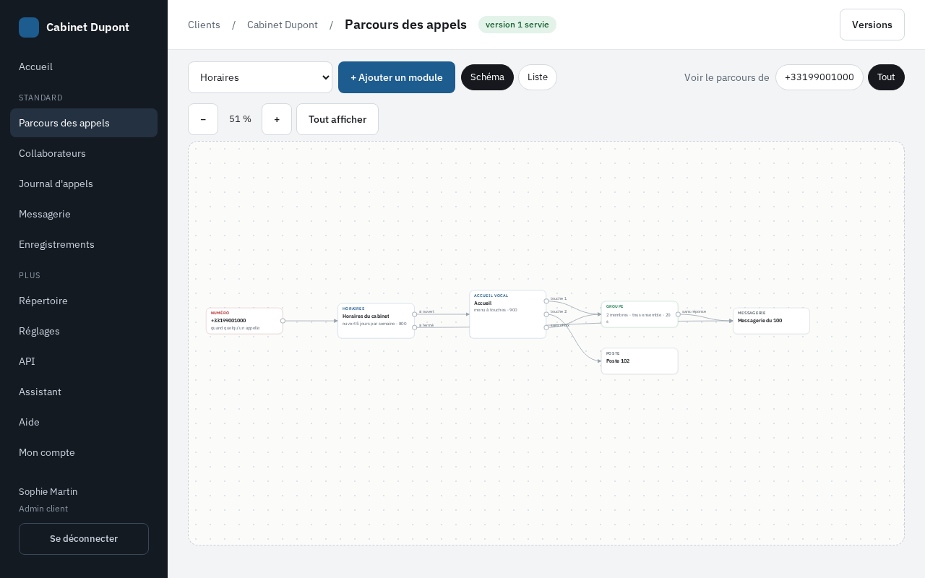This screenshot has height=578, width=925.
Task: Open the Collaborateurs page
Action: click(x=84, y=153)
